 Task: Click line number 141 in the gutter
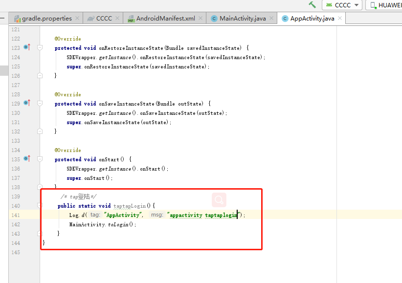[x=16, y=216]
